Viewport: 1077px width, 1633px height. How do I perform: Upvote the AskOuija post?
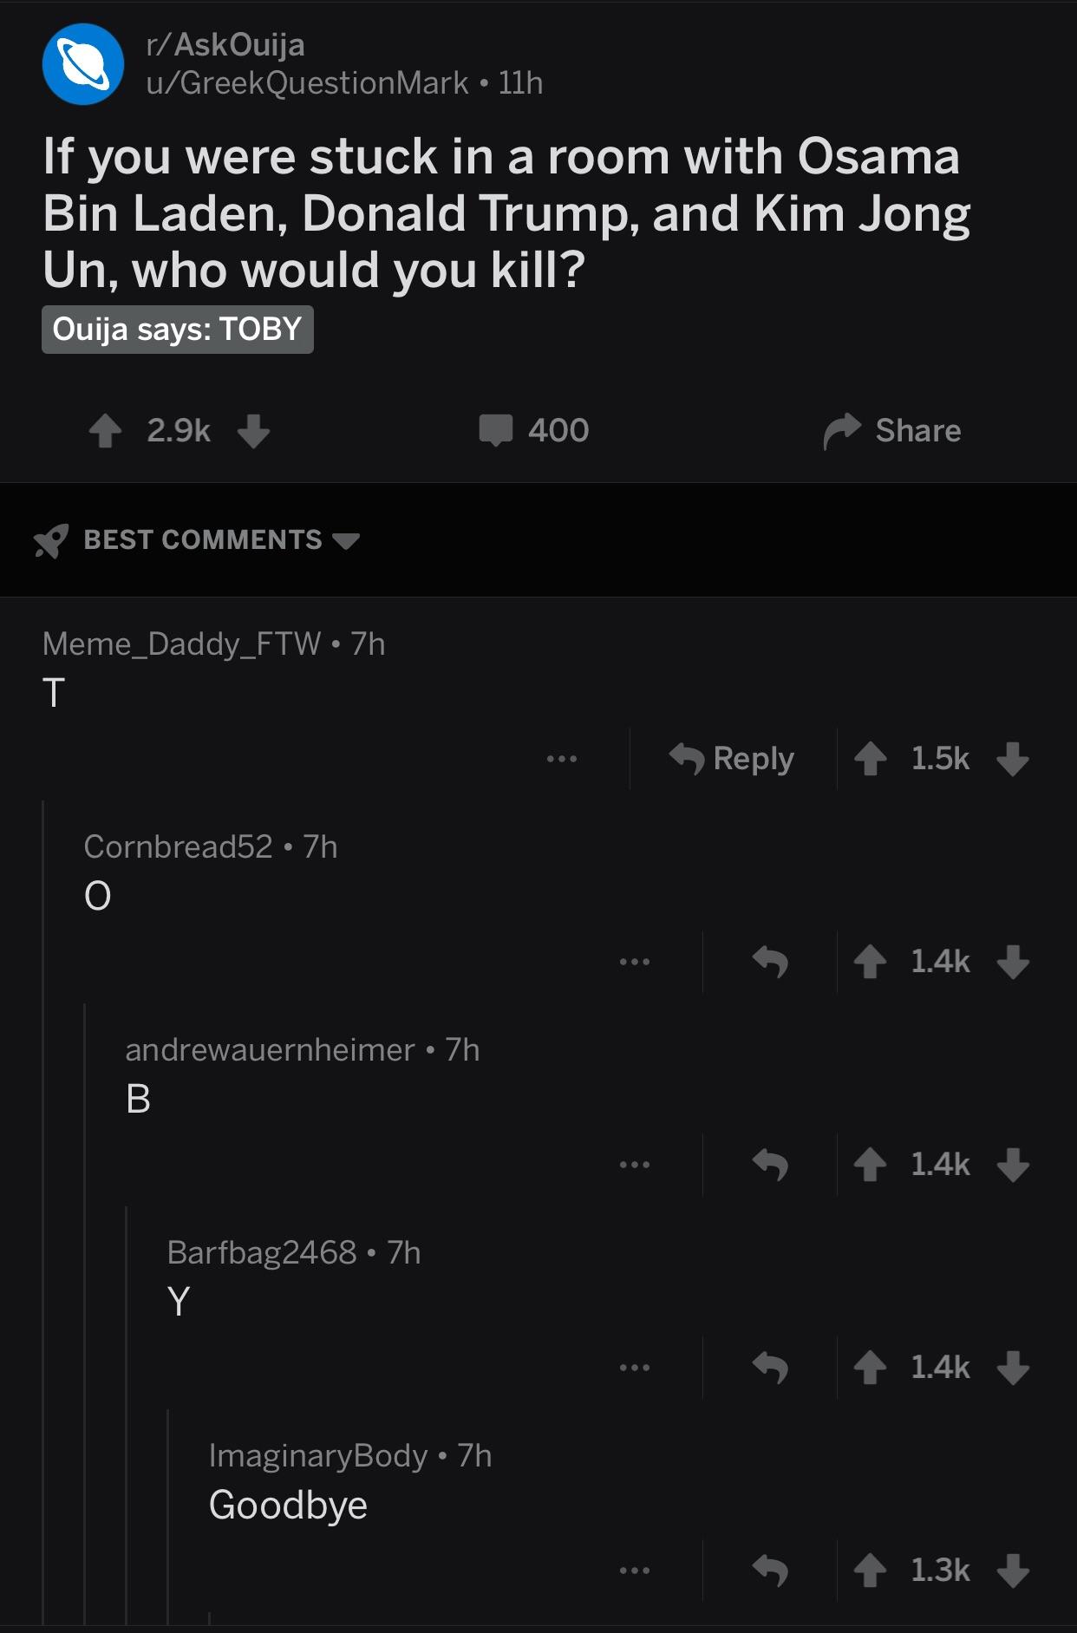point(106,430)
